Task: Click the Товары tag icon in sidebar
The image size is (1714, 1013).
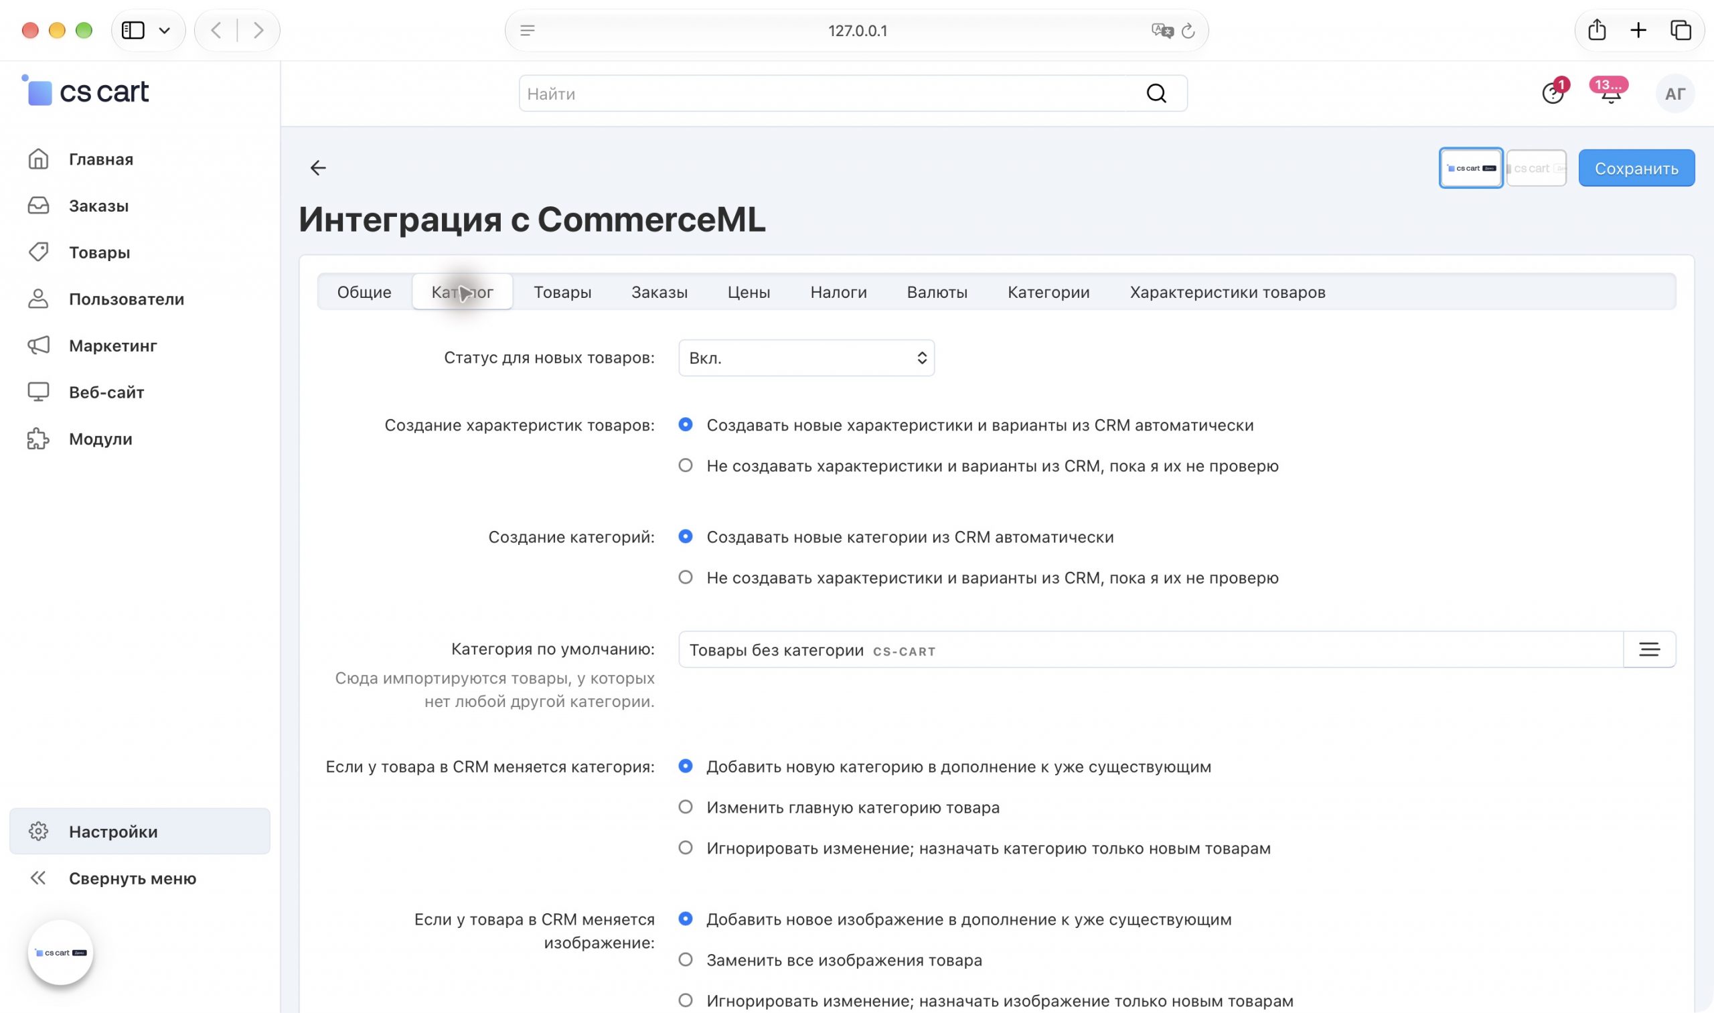Action: [x=38, y=252]
